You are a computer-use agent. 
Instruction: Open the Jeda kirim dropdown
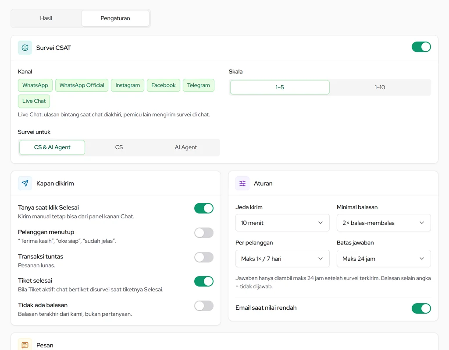(x=282, y=223)
